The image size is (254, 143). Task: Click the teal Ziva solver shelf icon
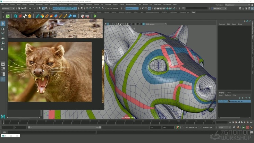(16, 16)
